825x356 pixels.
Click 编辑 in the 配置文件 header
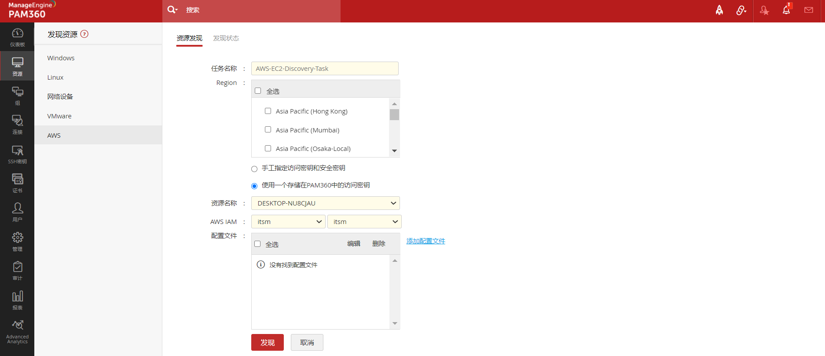354,244
